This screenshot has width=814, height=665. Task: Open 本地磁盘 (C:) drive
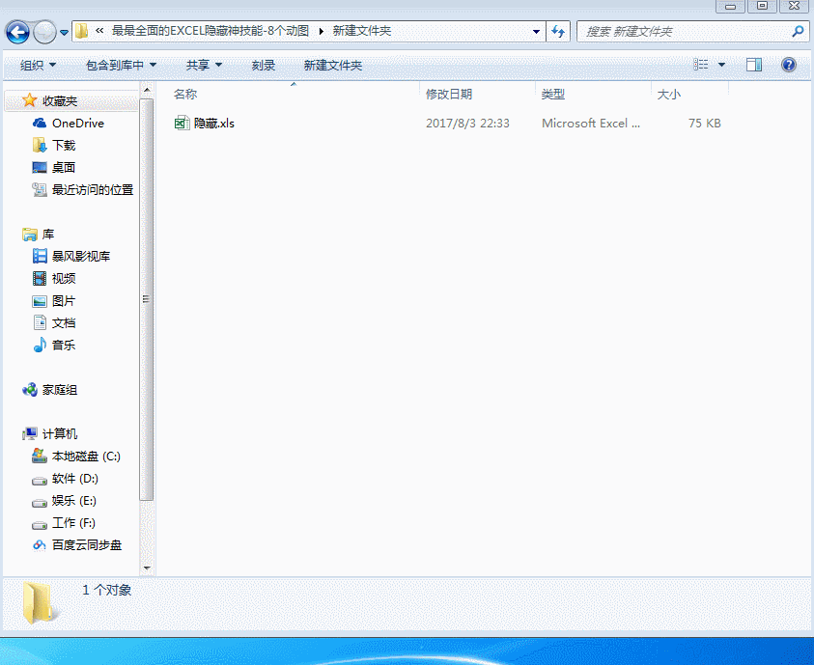pyautogui.click(x=86, y=457)
